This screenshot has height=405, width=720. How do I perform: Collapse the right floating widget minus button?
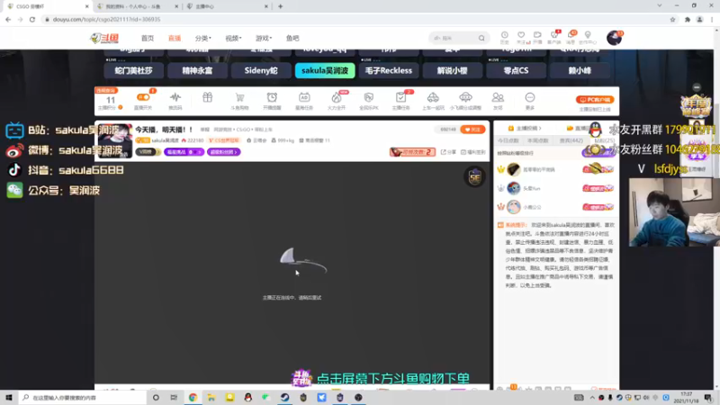click(x=697, y=87)
